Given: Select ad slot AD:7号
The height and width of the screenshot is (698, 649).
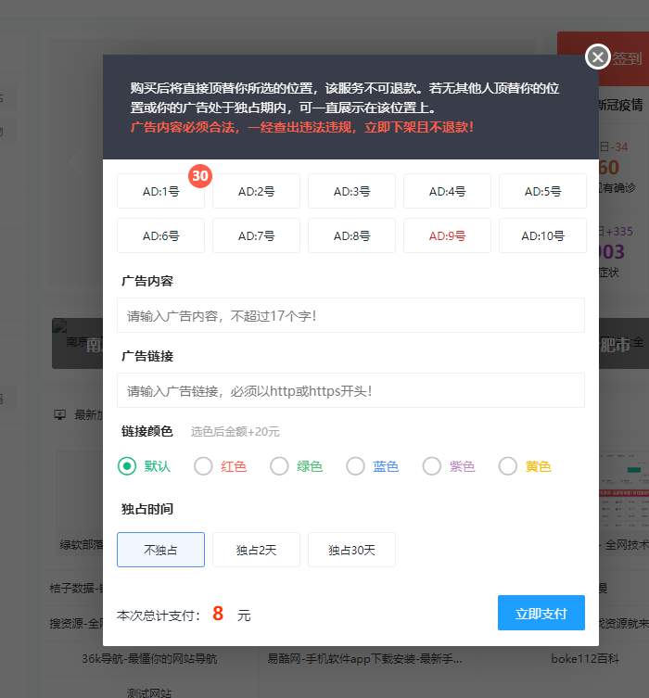Looking at the screenshot, I should [257, 236].
